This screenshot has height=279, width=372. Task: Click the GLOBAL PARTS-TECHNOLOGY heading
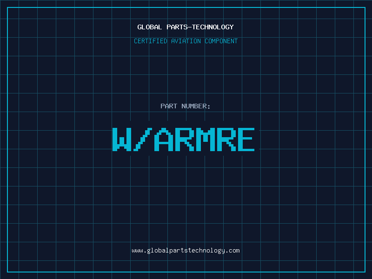click(186, 27)
